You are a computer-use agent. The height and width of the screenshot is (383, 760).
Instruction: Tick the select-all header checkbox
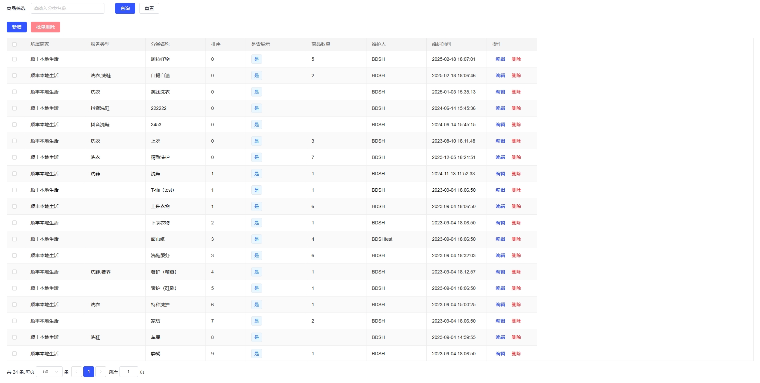(14, 44)
